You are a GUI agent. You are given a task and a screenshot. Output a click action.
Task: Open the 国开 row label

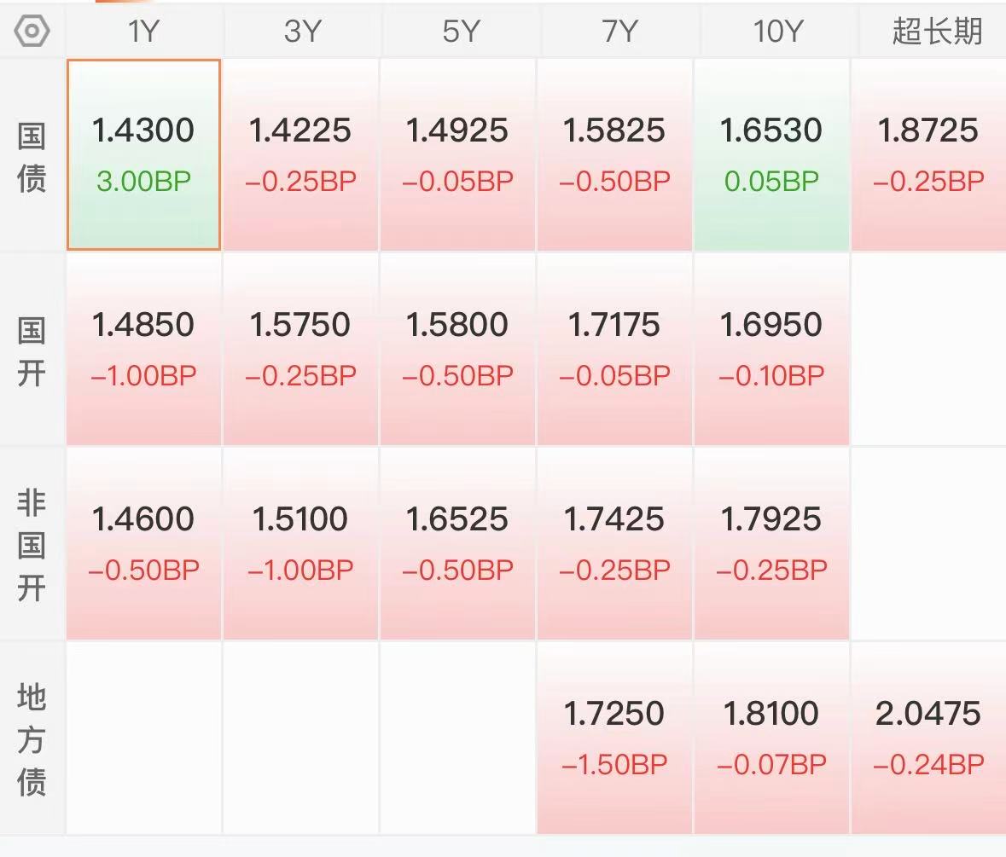click(32, 350)
